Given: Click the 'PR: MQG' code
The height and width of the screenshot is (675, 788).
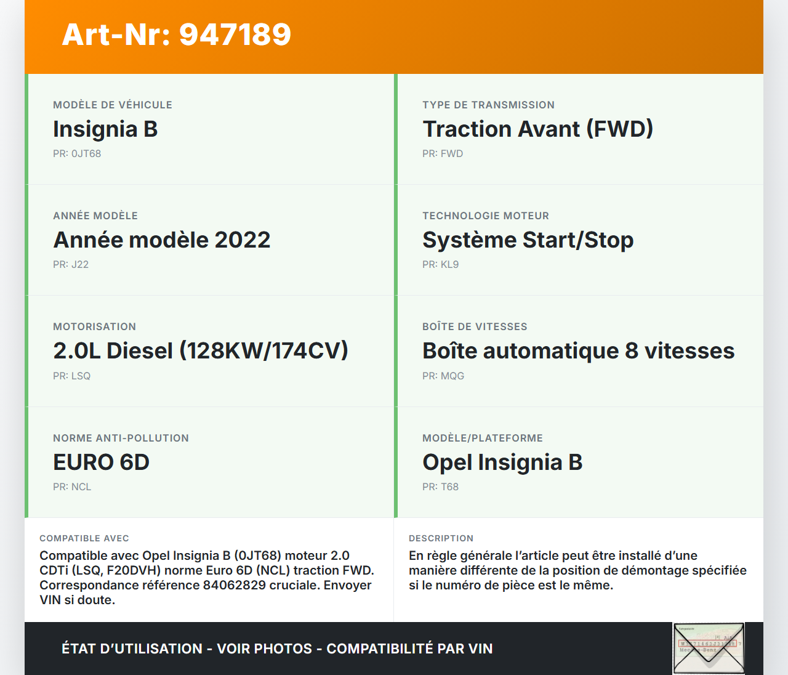Looking at the screenshot, I should [x=443, y=376].
